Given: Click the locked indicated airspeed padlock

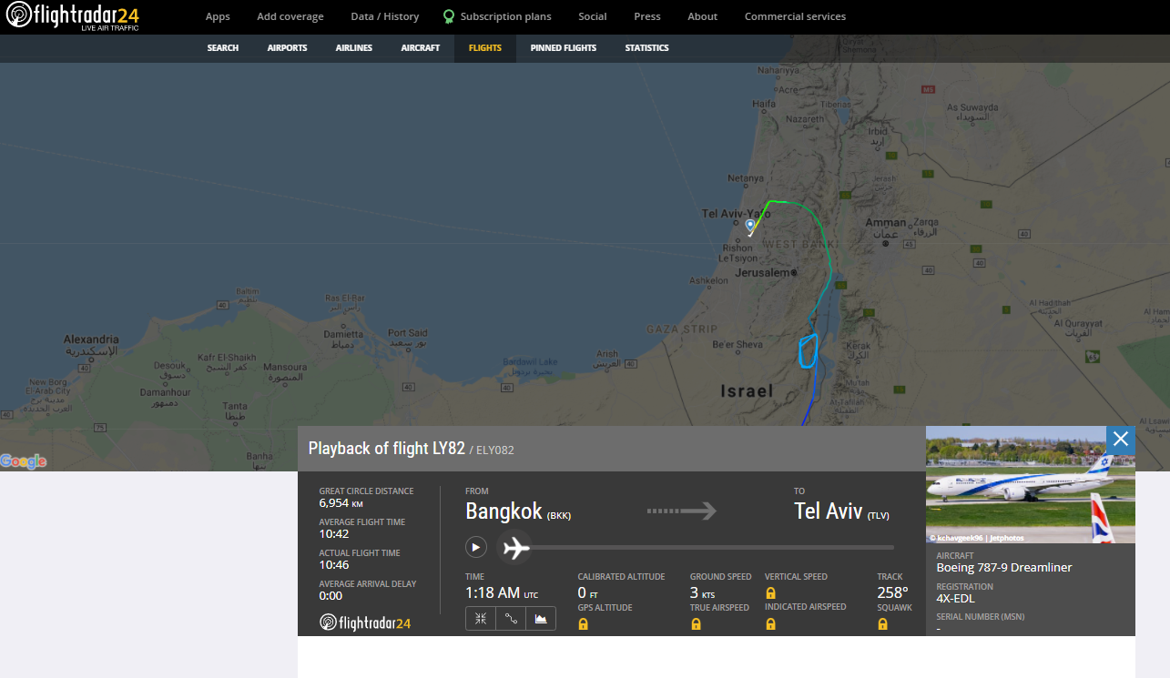Looking at the screenshot, I should click(771, 623).
